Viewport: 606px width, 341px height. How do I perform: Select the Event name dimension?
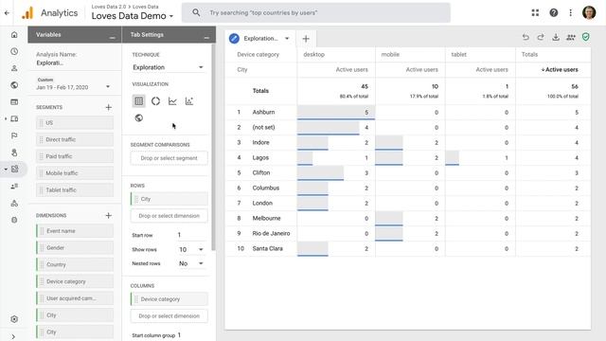point(75,231)
